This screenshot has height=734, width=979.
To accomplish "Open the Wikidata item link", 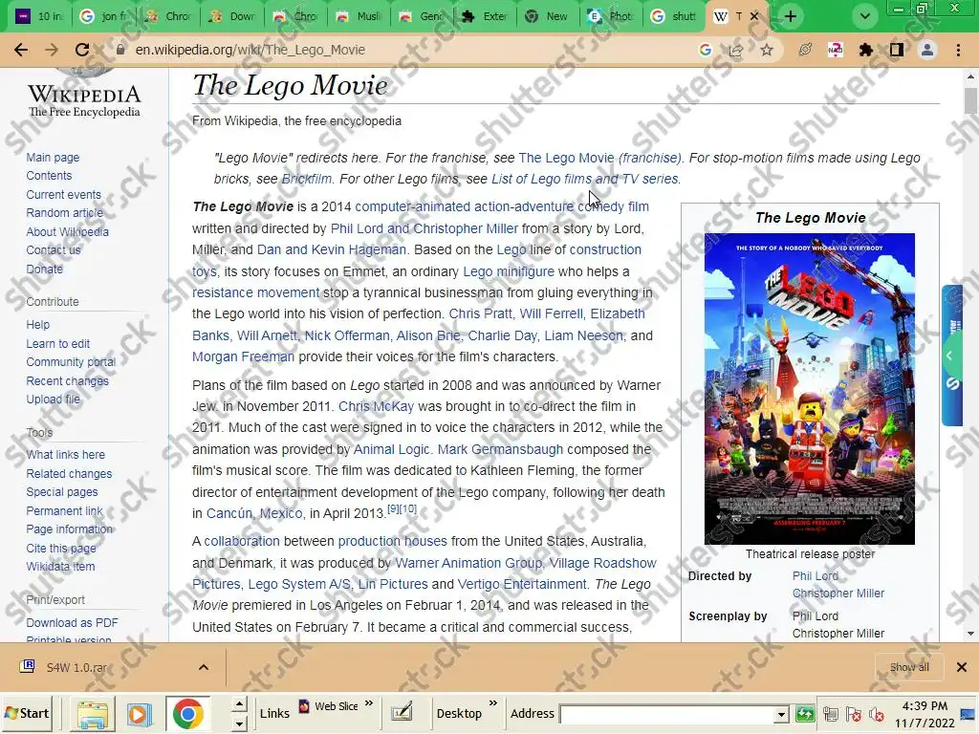I will coord(60,567).
